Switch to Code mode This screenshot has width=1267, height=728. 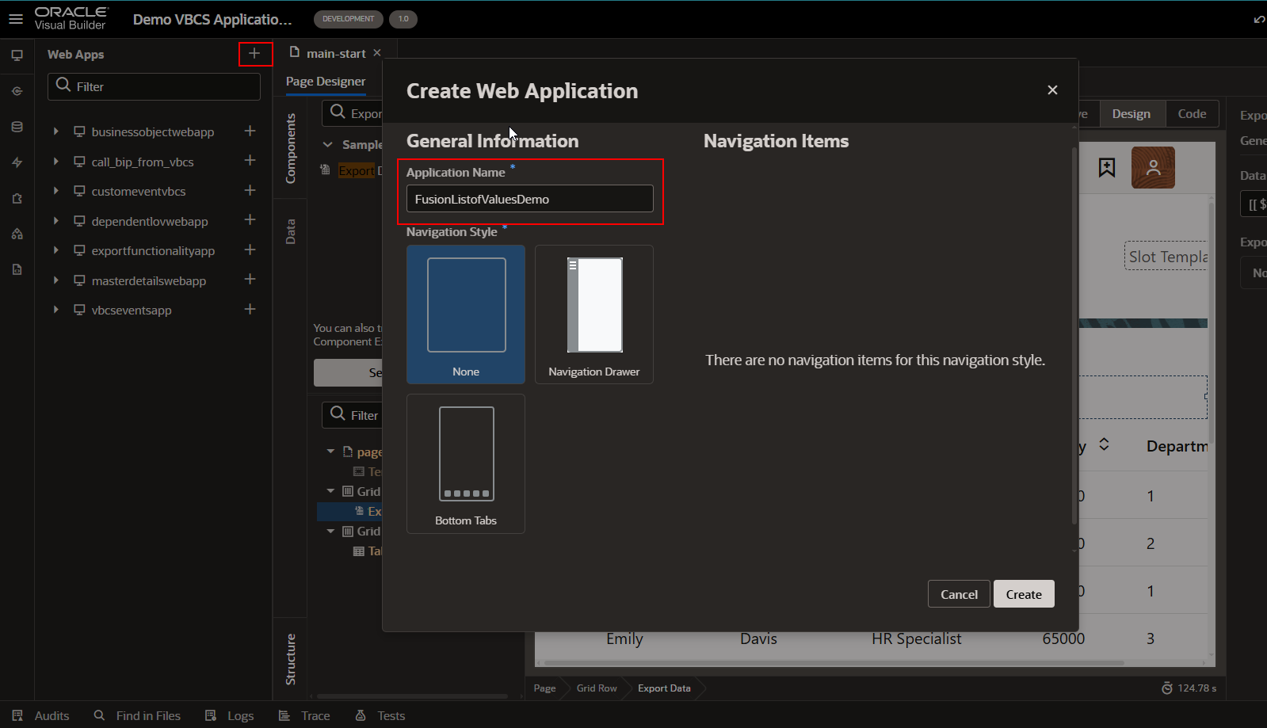[x=1192, y=114]
